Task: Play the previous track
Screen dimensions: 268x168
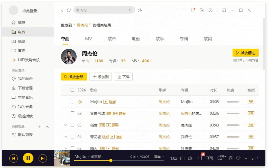Action: (14, 158)
